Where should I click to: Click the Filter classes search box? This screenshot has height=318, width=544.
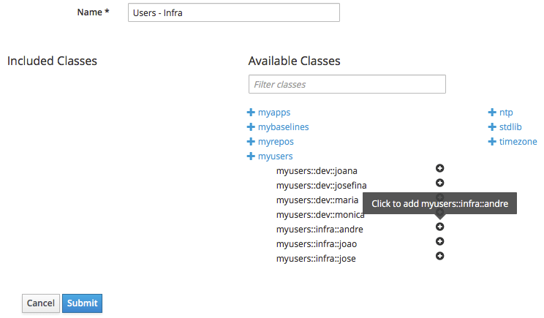point(347,85)
